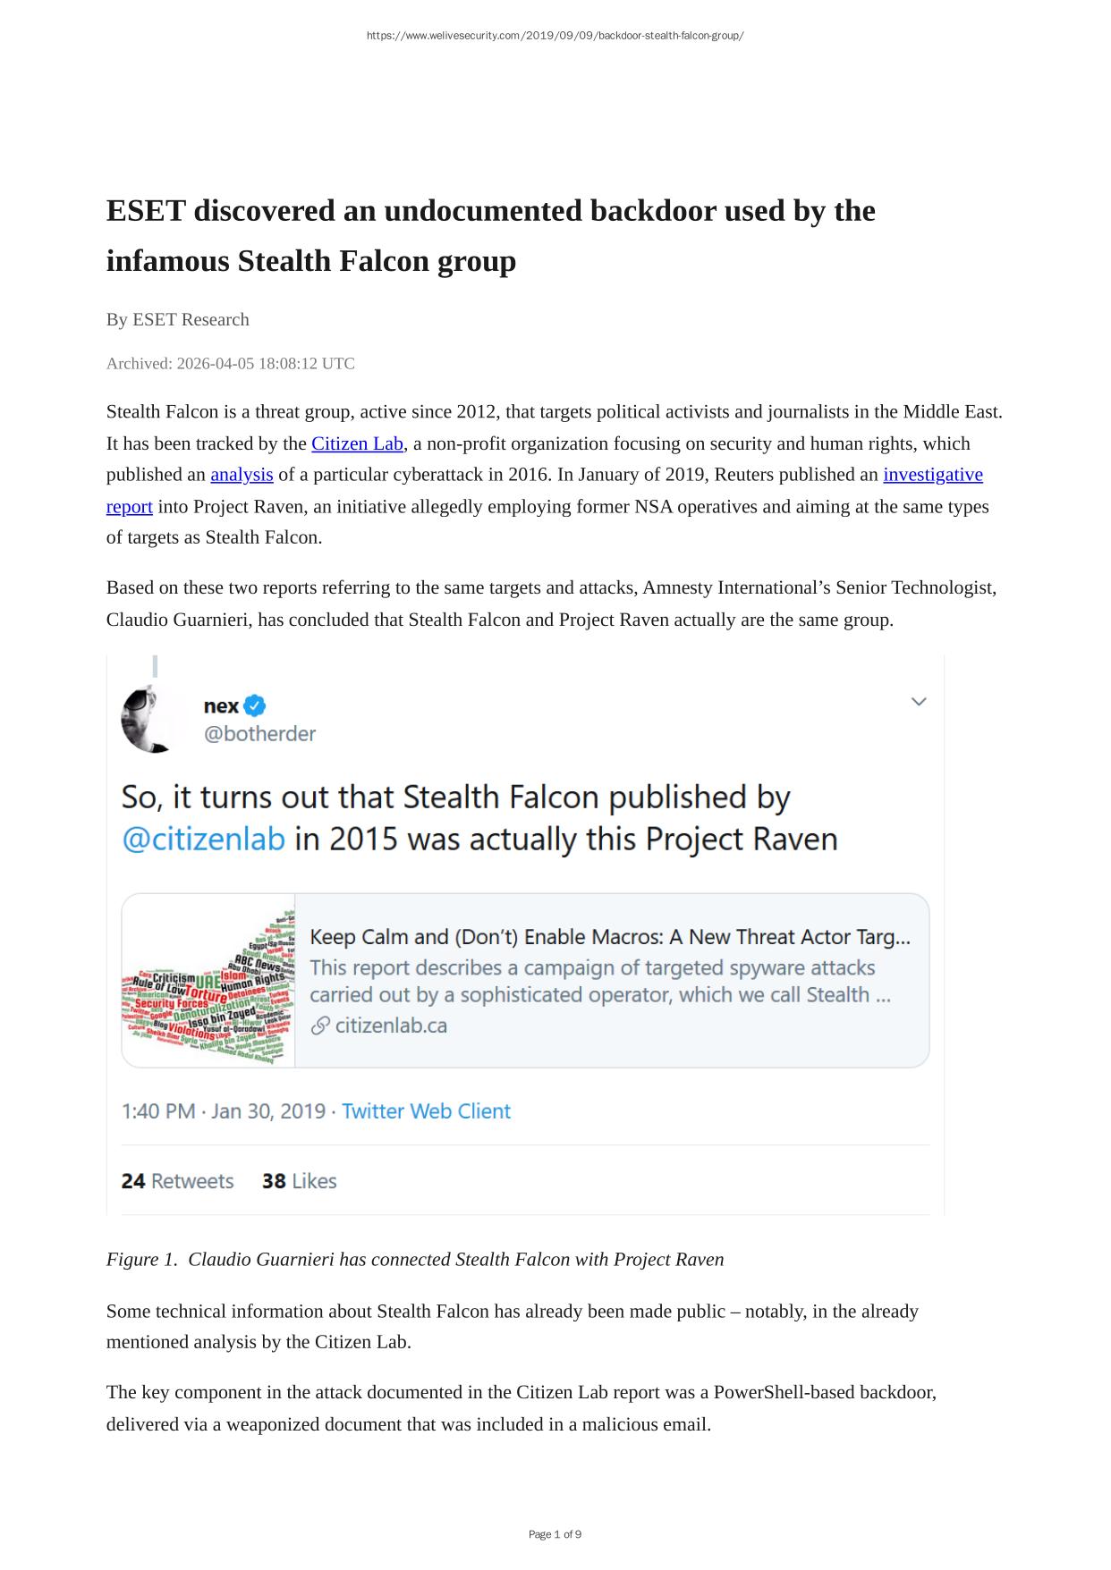
Task: Click the 'nex' display name
Action: coord(221,705)
